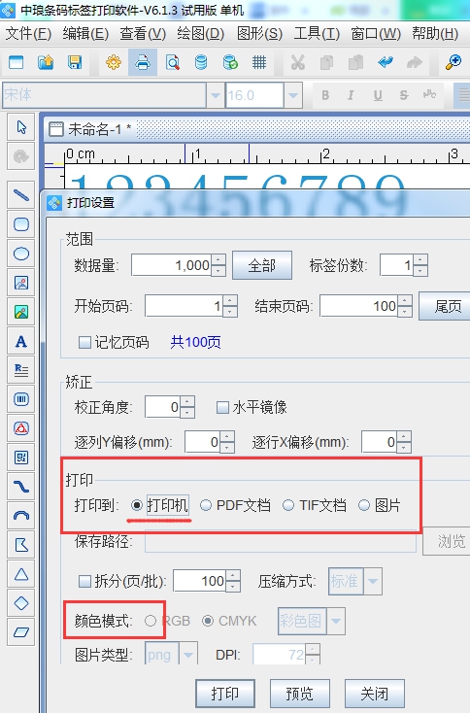
Task: Open the 宋体 font dropdown
Action: point(216,95)
